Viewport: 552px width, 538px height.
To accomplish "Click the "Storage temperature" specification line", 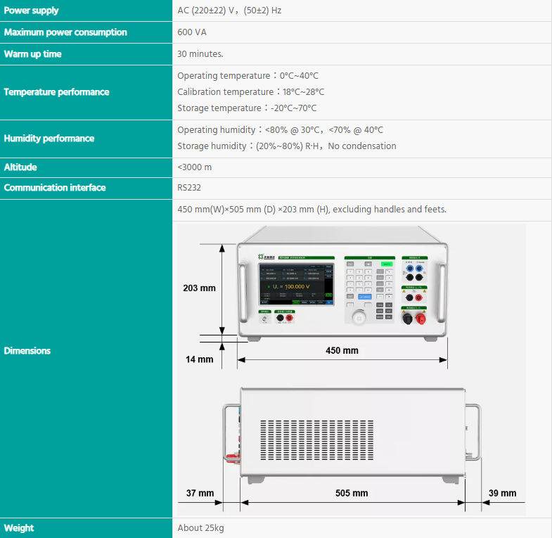I will tap(247, 108).
